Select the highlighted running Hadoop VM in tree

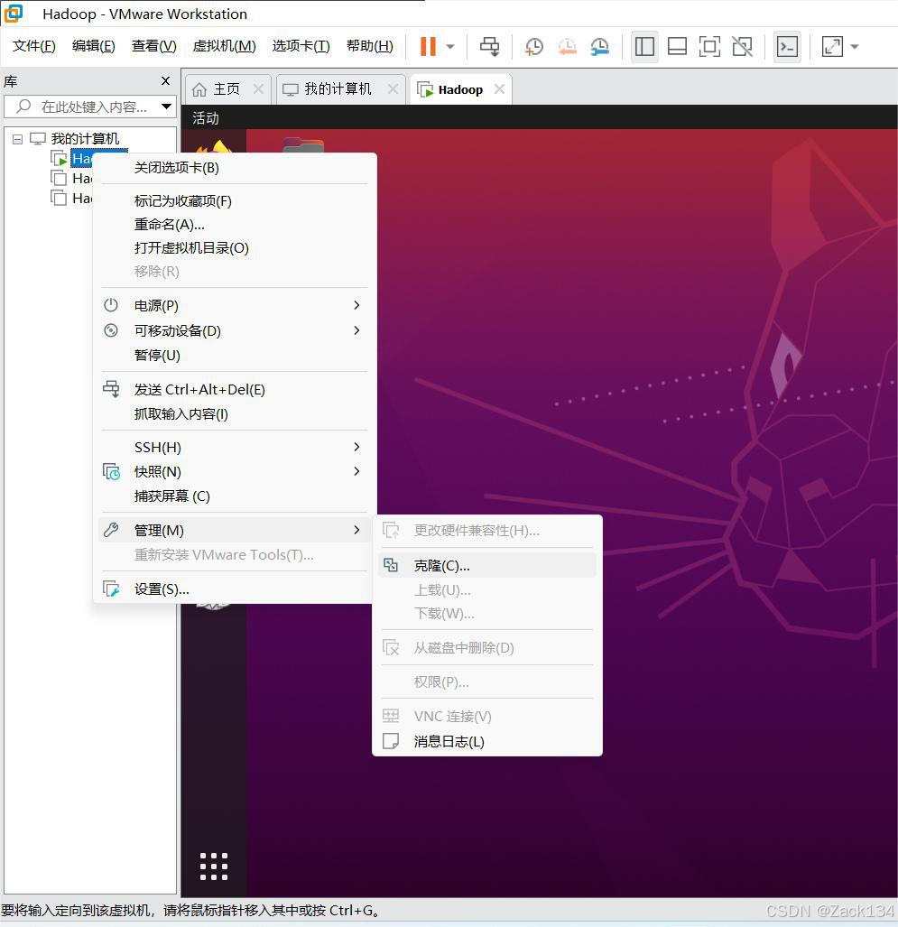coord(81,159)
